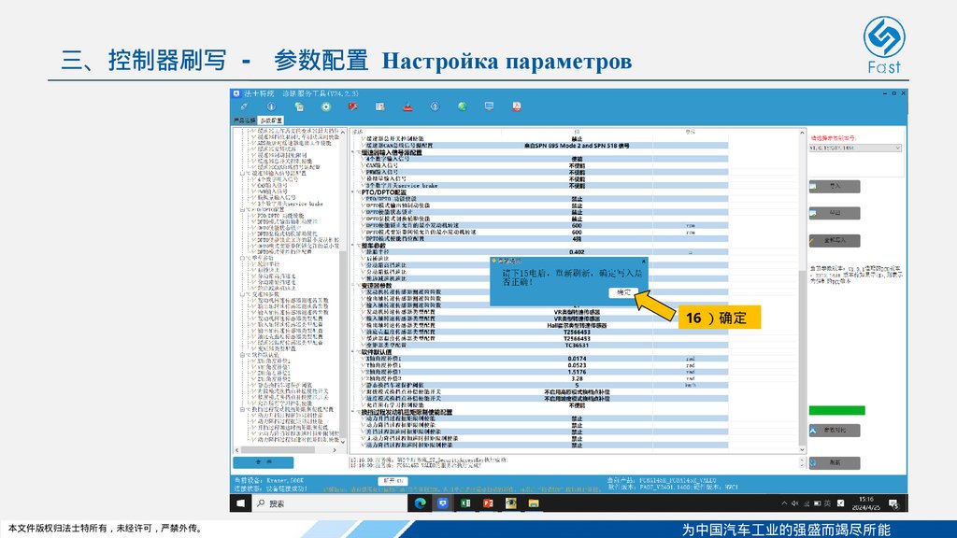Open the blue question mark help icon
This screenshot has width=957, height=538.
(x=435, y=106)
